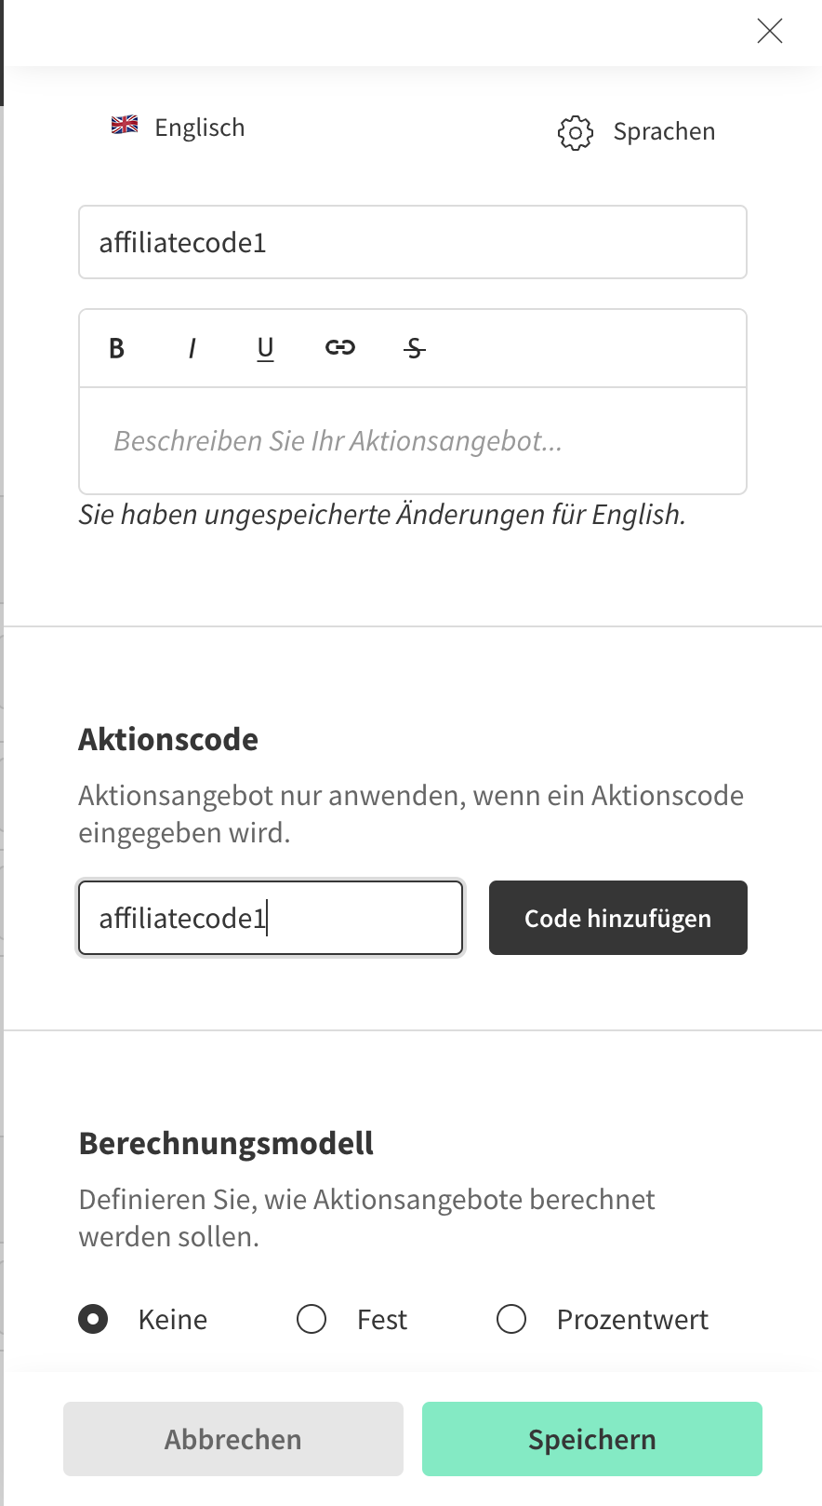
Task: Select the Keine calculation model
Action: coord(93,1319)
